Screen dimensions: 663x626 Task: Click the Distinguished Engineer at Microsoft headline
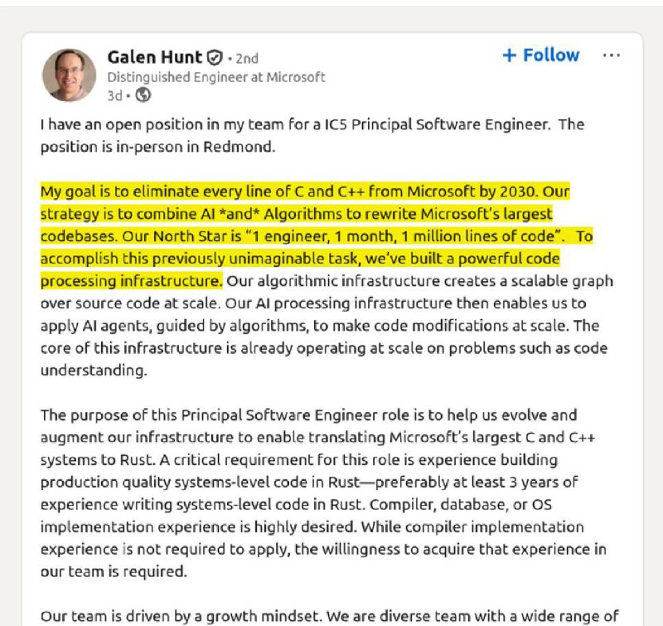(x=216, y=77)
